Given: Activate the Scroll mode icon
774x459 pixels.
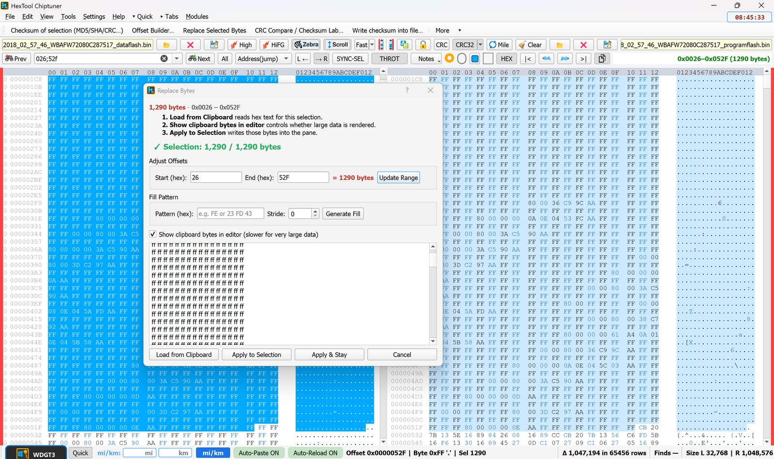Looking at the screenshot, I should (x=337, y=44).
